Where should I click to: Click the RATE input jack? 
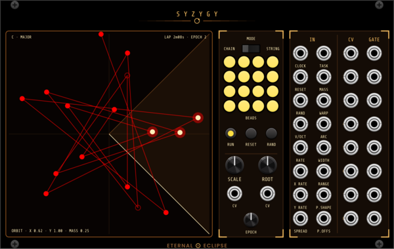(x=300, y=147)
